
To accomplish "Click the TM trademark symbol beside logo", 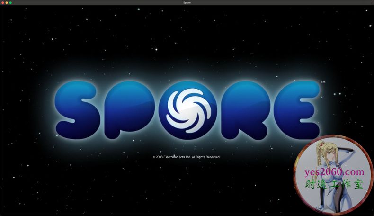I will point(323,82).
